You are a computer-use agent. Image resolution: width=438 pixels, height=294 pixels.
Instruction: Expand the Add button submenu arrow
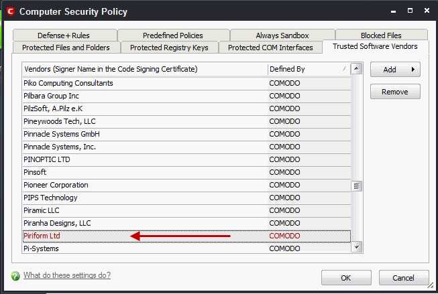(x=413, y=70)
